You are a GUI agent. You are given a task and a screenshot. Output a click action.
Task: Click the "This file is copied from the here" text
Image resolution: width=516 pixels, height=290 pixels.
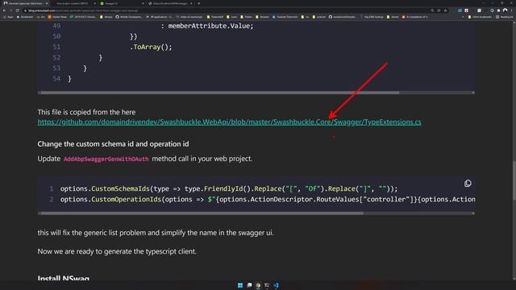(x=86, y=112)
